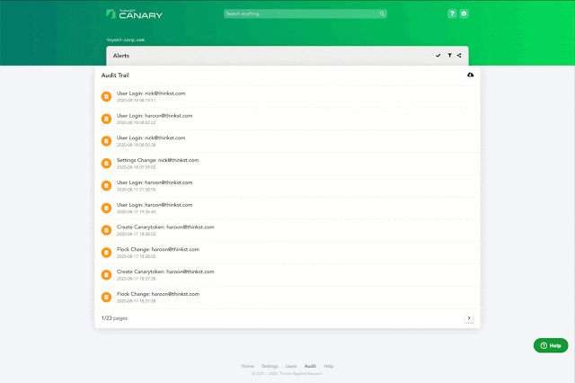
Task: Click orange icon for haroon login 21:28:50
Action: click(x=106, y=185)
